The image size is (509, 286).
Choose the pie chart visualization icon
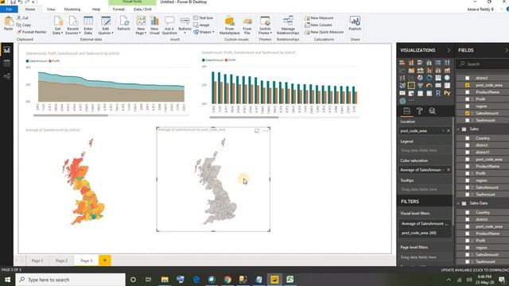420,78
